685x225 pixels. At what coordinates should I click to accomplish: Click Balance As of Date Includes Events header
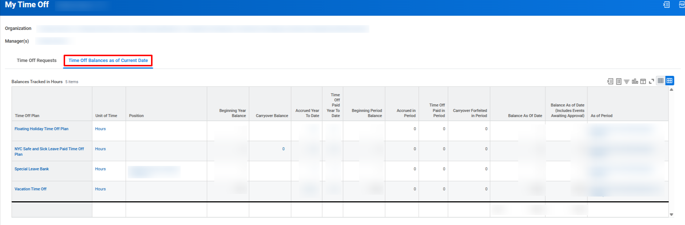tap(567, 104)
